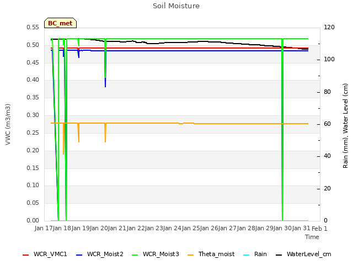Toggle the Theta_moist legend entry

point(211,254)
